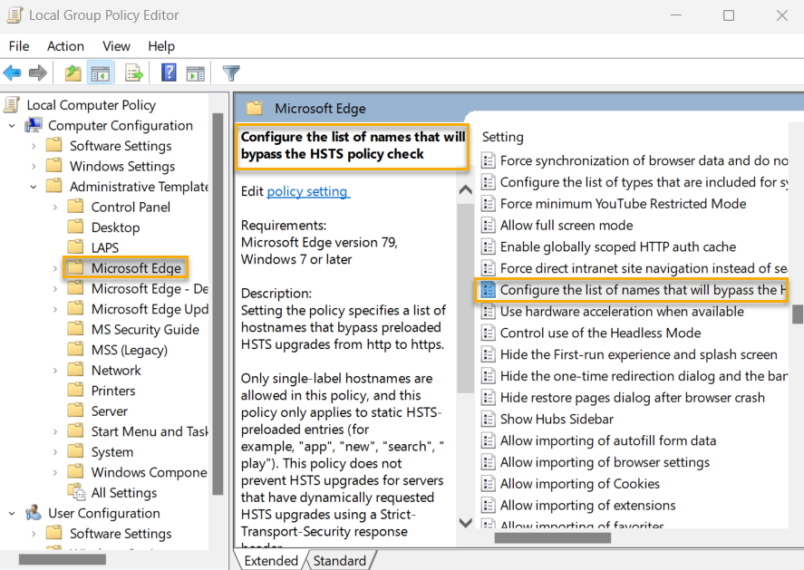Switch to the Extended tab
Image resolution: width=804 pixels, height=570 pixels.
pyautogui.click(x=270, y=561)
